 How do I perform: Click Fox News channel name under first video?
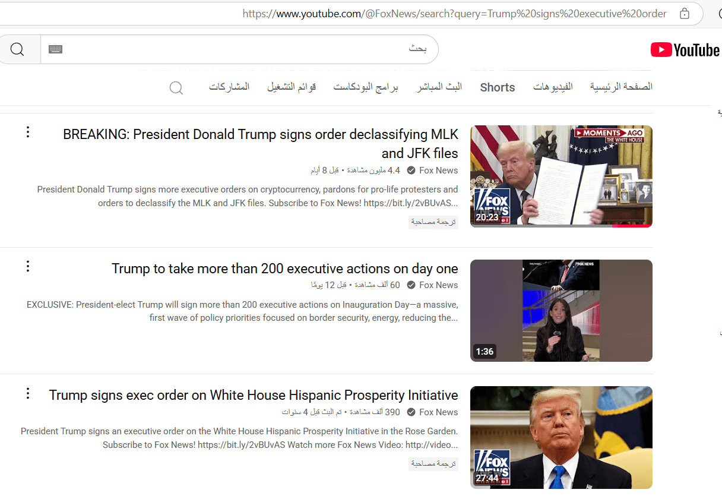439,170
